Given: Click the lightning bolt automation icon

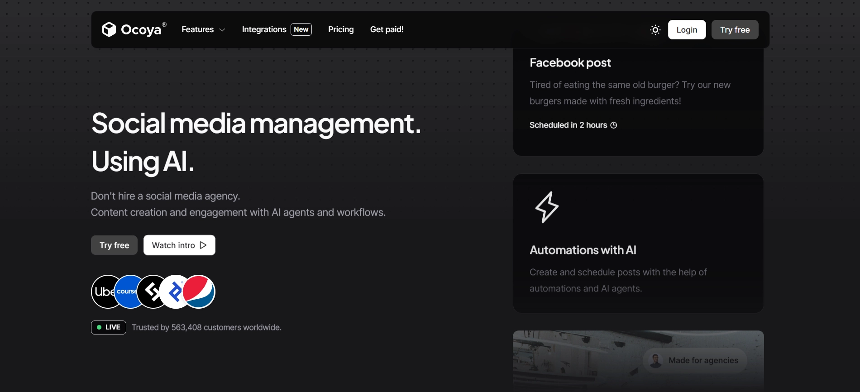Looking at the screenshot, I should 547,207.
